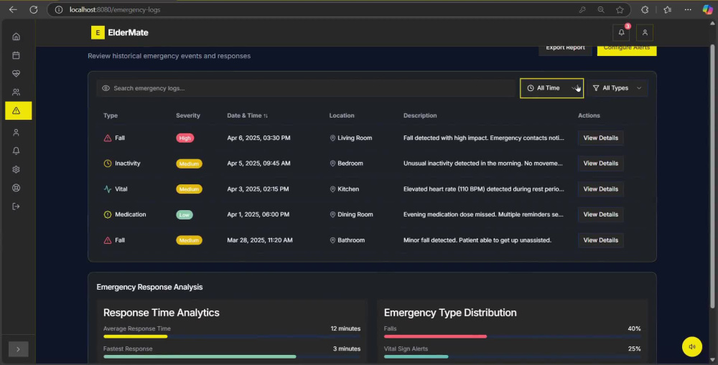Viewport: 718px width, 365px height.
Task: Click the Average Response Time progress bar
Action: click(232, 336)
